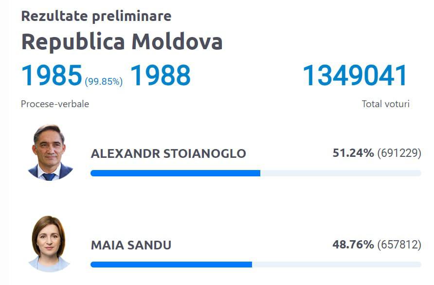Image resolution: width=434 pixels, height=285 pixels.
Task: Click the 691229 vote count
Action: [399, 153]
